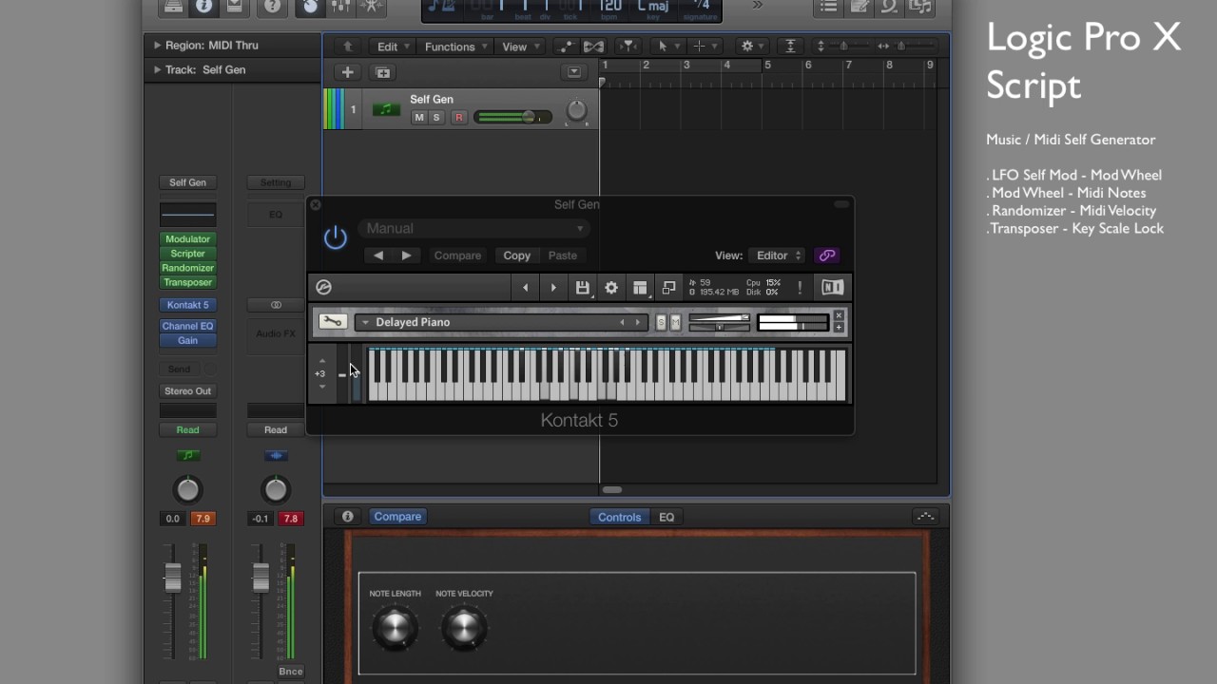Toggle the plugin power bypass button
Image resolution: width=1217 pixels, height=684 pixels.
(335, 237)
